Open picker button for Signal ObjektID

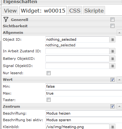(x=112, y=66)
